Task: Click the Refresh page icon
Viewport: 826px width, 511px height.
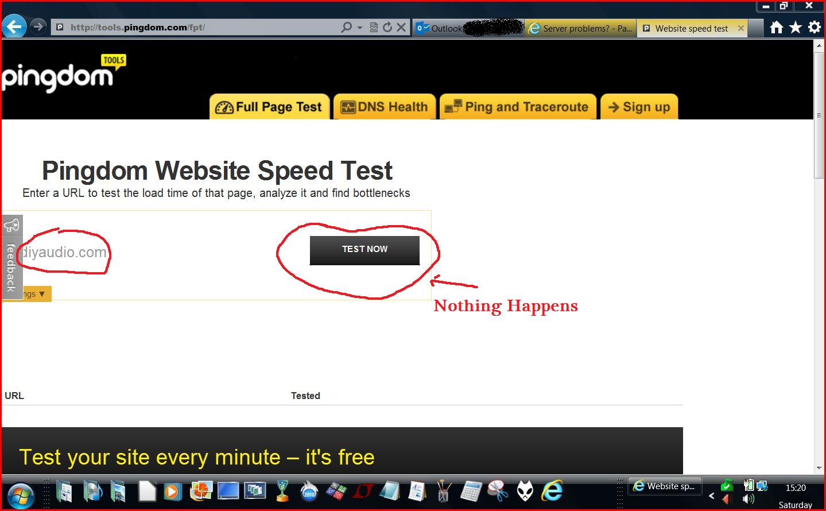Action: pyautogui.click(x=387, y=27)
